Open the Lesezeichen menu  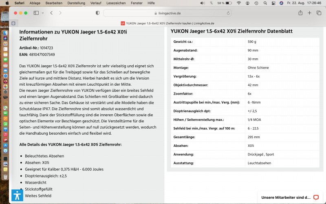(116, 3)
